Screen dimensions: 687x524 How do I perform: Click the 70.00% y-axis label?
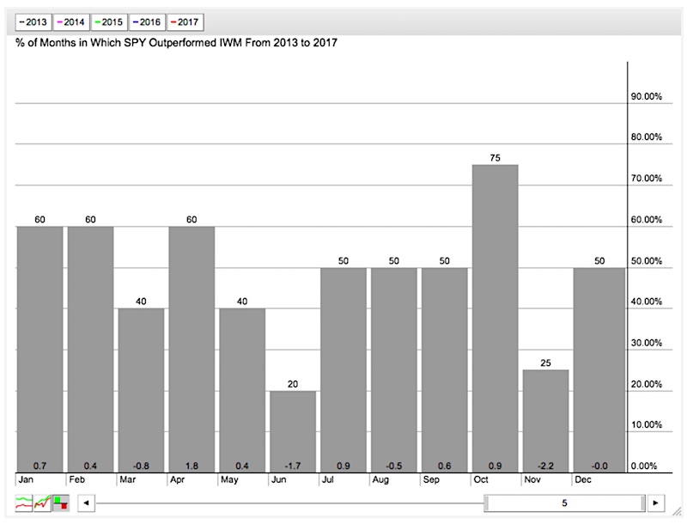[x=647, y=179]
